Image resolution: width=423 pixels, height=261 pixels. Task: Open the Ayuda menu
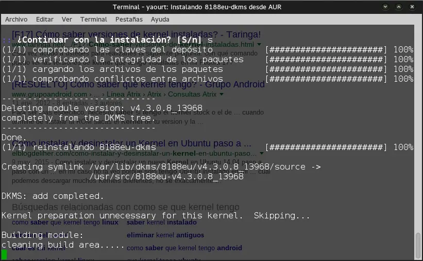pyautogui.click(x=160, y=20)
